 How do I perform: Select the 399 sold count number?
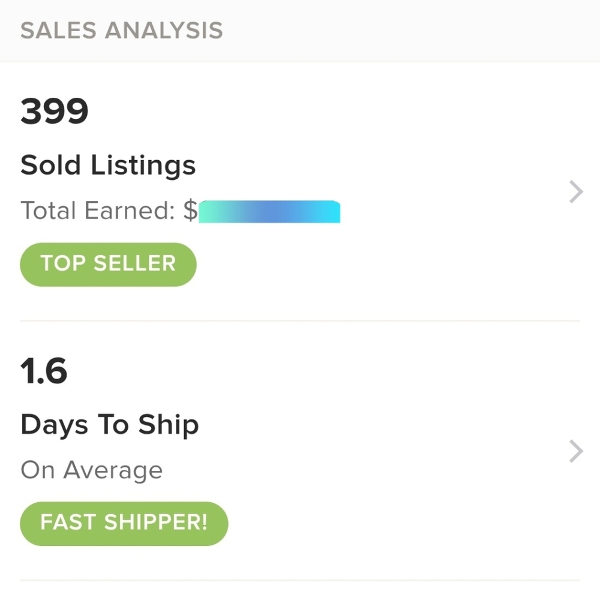(x=55, y=112)
